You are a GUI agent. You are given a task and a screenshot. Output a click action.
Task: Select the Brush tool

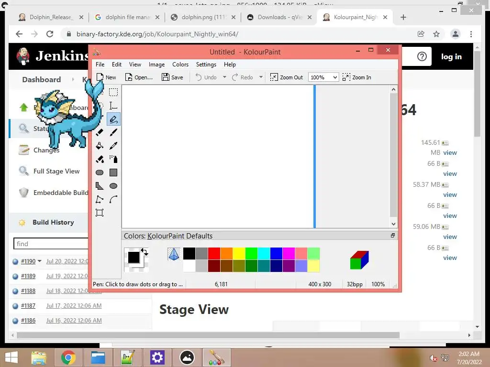click(113, 132)
